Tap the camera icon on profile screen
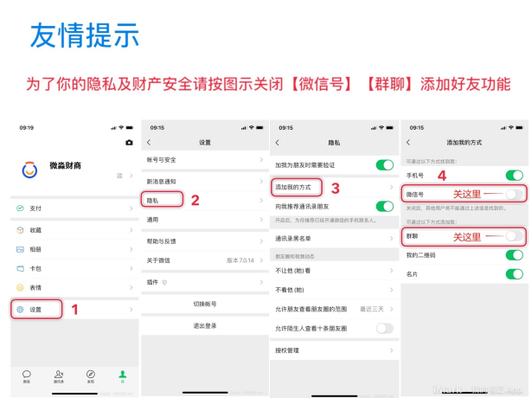The width and height of the screenshot is (531, 398). [x=129, y=143]
